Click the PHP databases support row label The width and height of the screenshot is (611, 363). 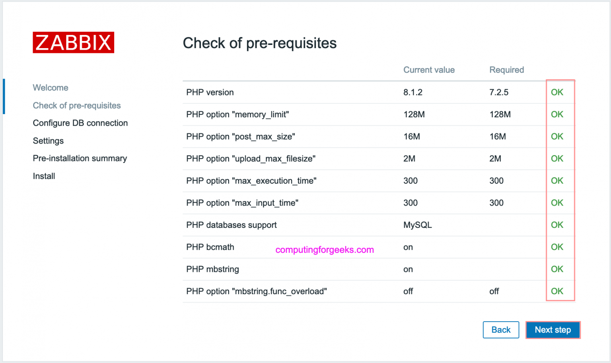pyautogui.click(x=231, y=225)
